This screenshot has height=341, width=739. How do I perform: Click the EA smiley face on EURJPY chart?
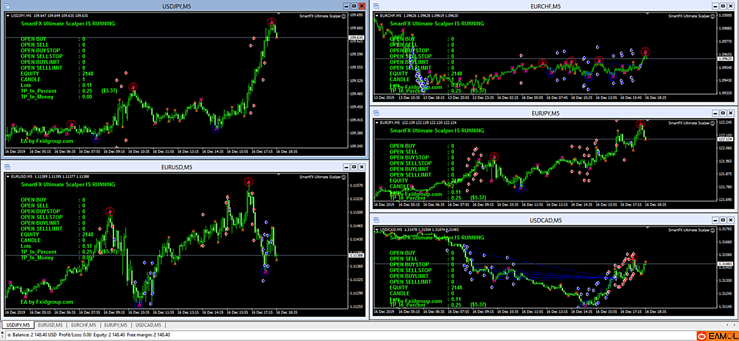tap(713, 123)
